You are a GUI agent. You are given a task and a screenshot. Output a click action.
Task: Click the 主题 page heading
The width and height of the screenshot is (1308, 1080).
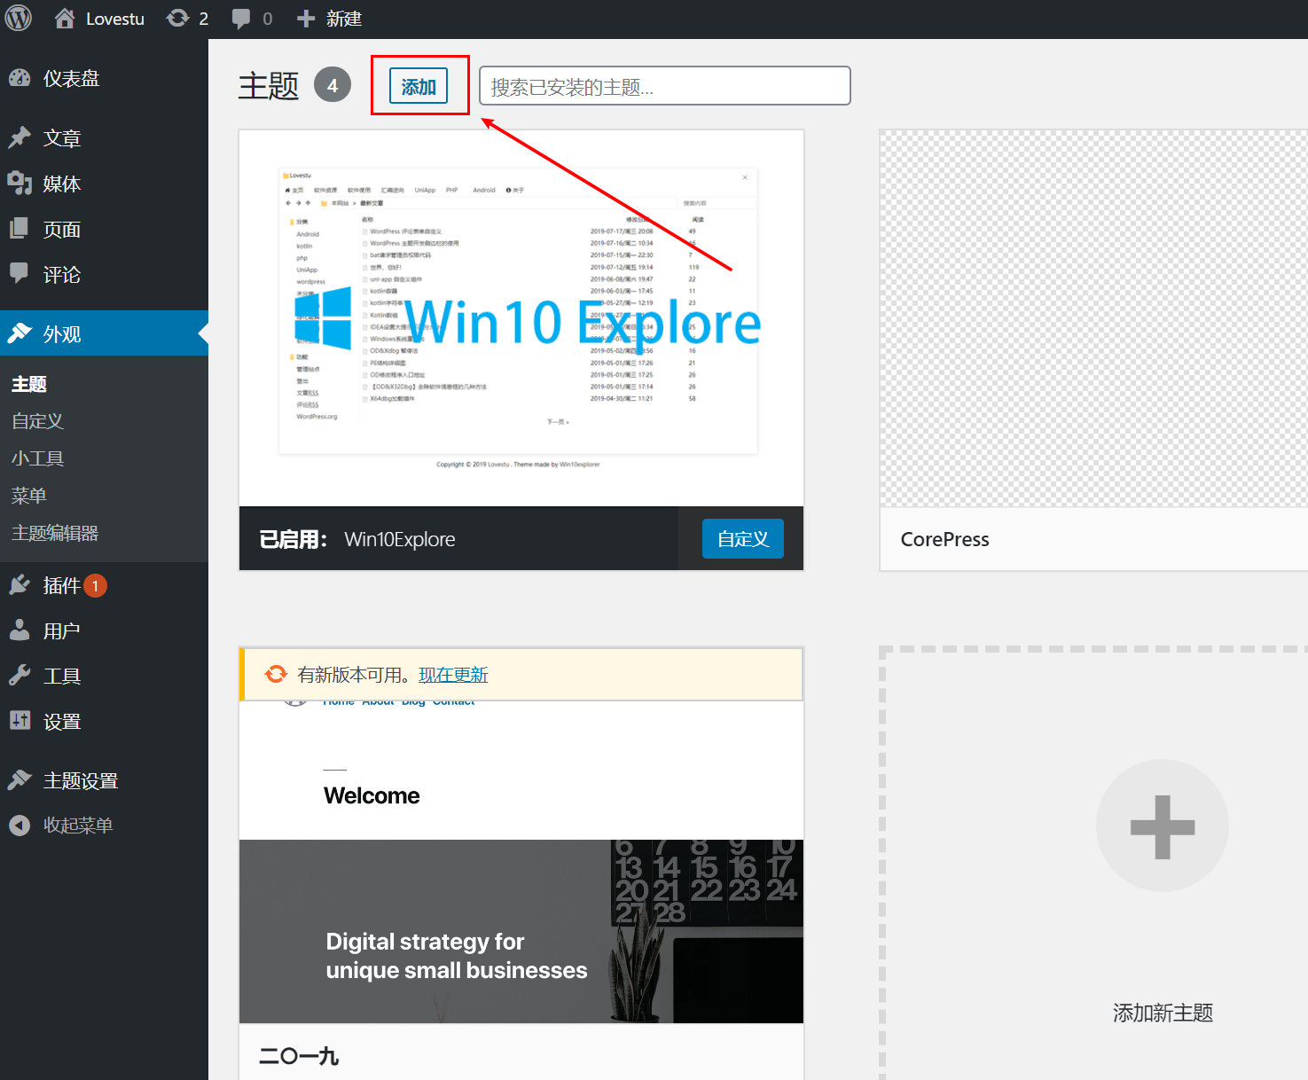click(269, 86)
